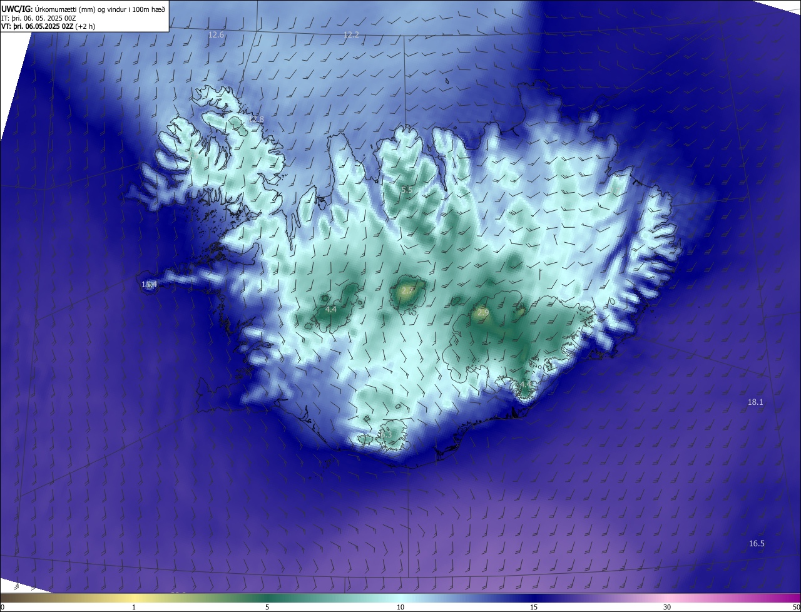Click the 2.7 value label
The width and height of the screenshot is (801, 612).
pos(407,291)
